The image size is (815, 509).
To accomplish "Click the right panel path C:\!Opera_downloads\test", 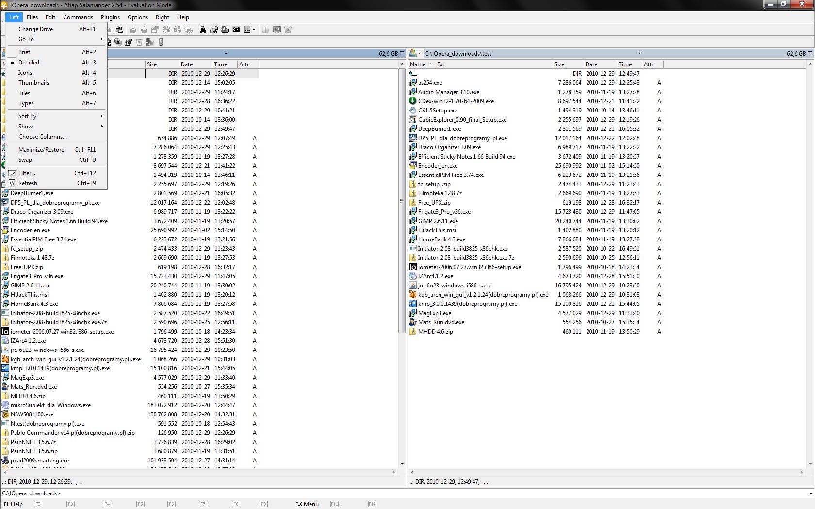I will coord(457,54).
